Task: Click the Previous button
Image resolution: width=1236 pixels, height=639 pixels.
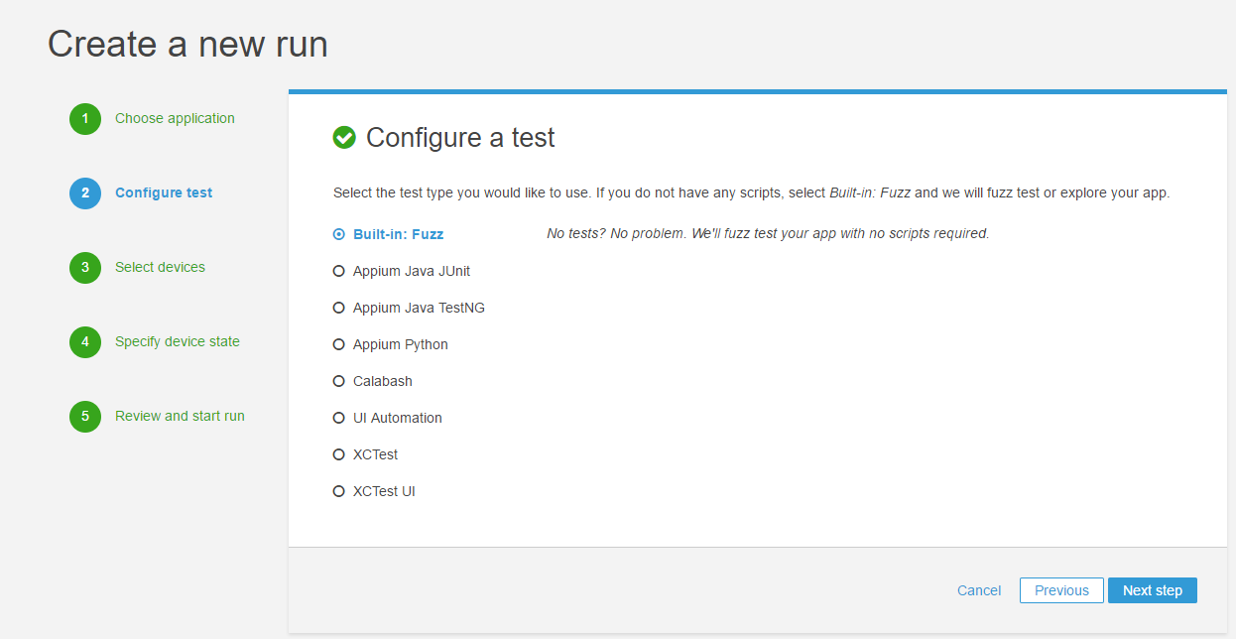Action: 1061,590
